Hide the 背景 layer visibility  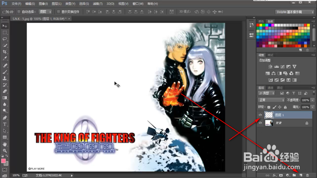click(x=260, y=123)
